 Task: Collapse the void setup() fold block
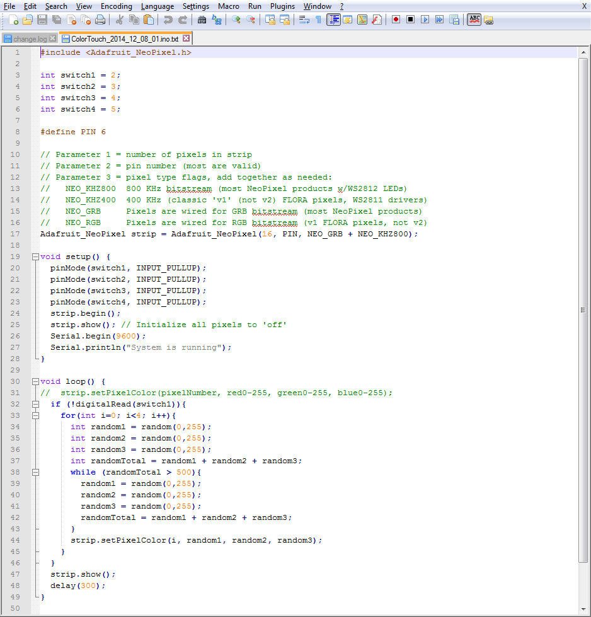pos(35,257)
